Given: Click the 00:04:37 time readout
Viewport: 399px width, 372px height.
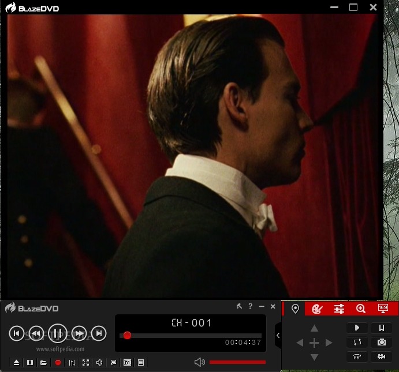Looking at the screenshot, I should 243,343.
